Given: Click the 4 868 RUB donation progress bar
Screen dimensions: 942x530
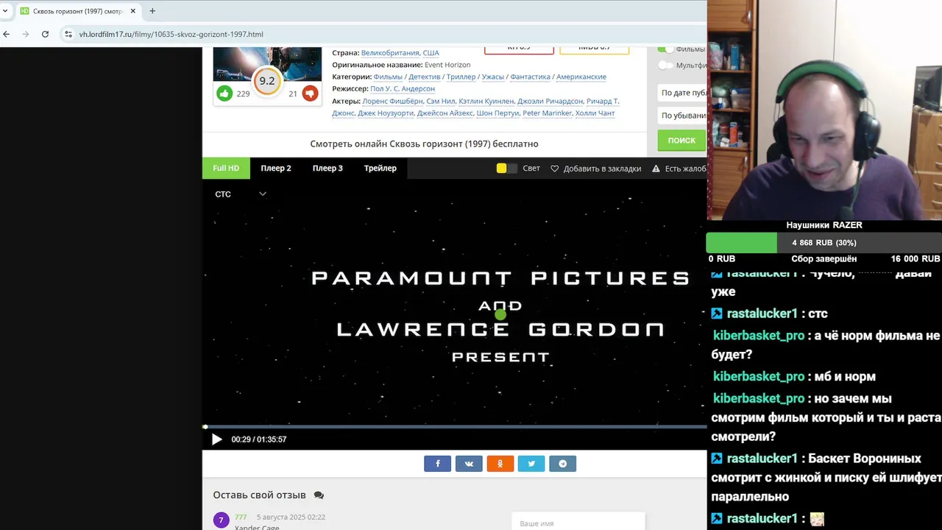Looking at the screenshot, I should [824, 243].
